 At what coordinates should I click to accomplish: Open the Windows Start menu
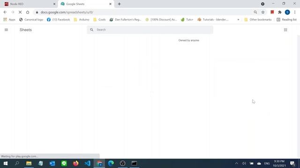pyautogui.click(x=6, y=163)
